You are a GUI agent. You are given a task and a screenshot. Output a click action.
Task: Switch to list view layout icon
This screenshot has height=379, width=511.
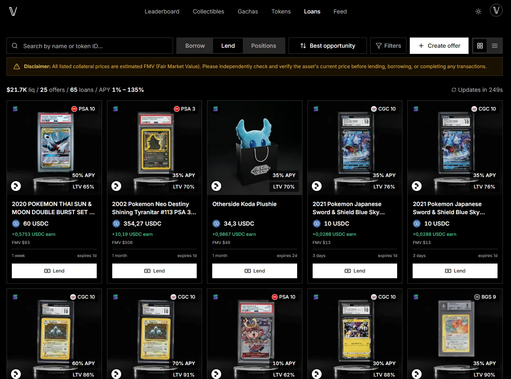tap(495, 46)
